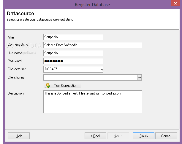182x144 pixels.
Task: Browse for client library with ellipsis button
Action: (x=140, y=78)
